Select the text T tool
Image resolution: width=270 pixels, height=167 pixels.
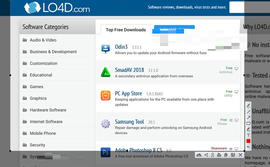[x=248, y=135]
